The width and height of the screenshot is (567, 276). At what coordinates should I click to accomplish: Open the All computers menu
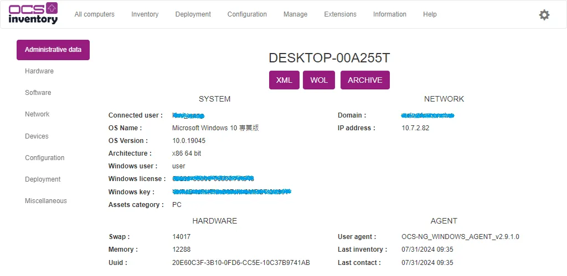[94, 14]
